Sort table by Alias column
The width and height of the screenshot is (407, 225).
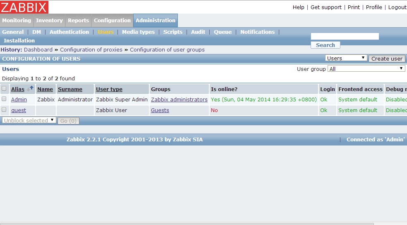18,89
